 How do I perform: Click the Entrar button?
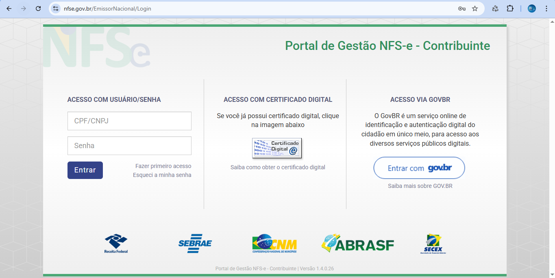click(x=85, y=170)
